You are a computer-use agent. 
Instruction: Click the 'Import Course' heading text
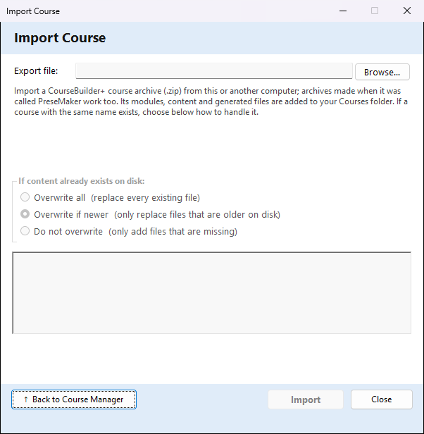60,37
